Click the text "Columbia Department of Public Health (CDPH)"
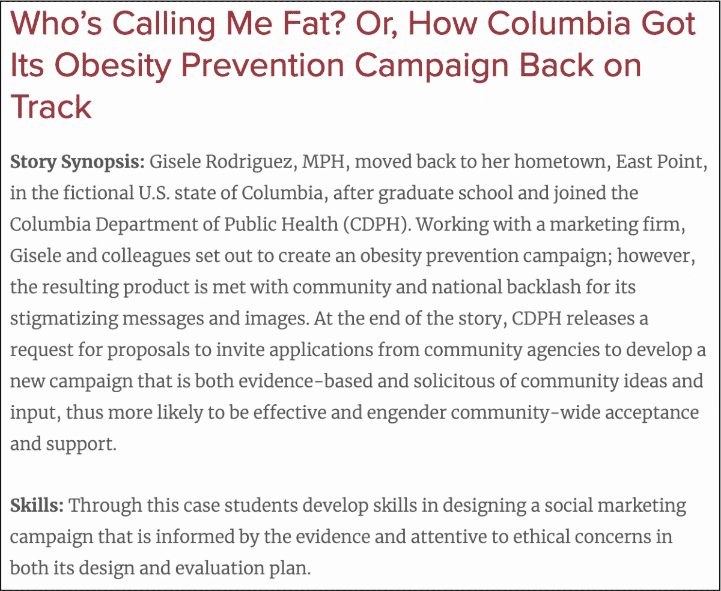Image resolution: width=721 pixels, height=591 pixels. point(210,225)
